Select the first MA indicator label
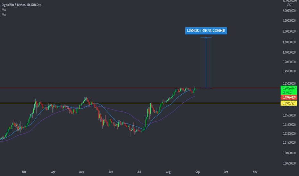 coord(4,10)
